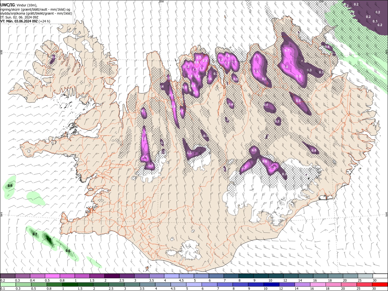Select the lower rain legend swatch labeled 0.3

23,285
